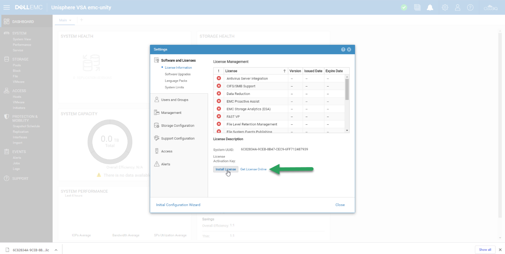Open the CloudIQ icon
Screen dimensions: 505x254
[x=490, y=7]
